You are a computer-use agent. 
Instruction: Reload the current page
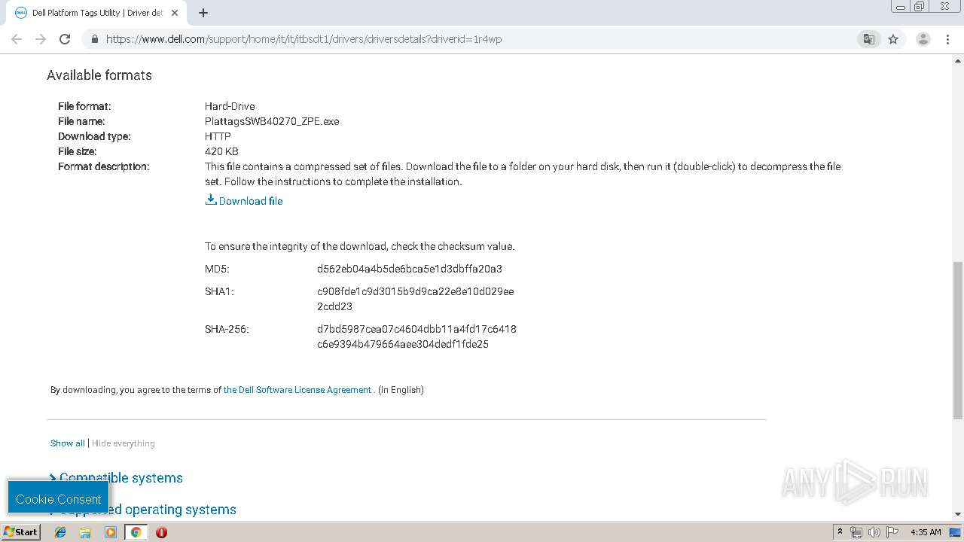pos(65,39)
